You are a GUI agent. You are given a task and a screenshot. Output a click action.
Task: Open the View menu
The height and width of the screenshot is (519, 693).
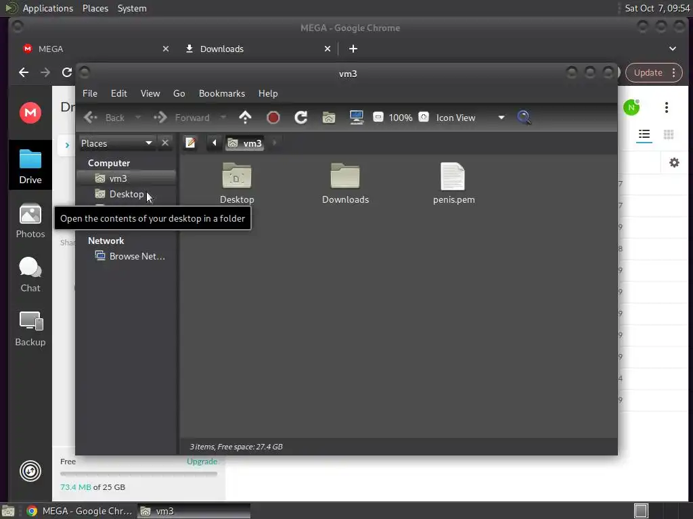click(150, 93)
